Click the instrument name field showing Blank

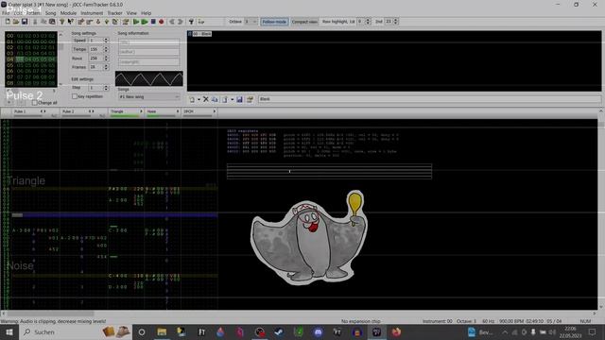coord(429,99)
